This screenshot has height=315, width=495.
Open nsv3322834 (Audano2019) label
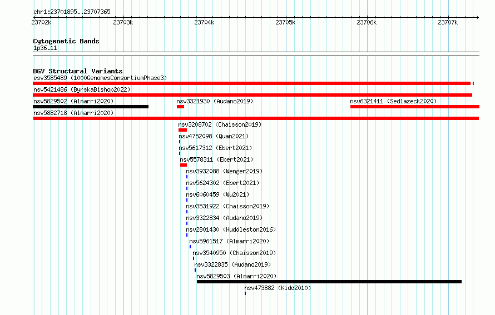tap(224, 218)
